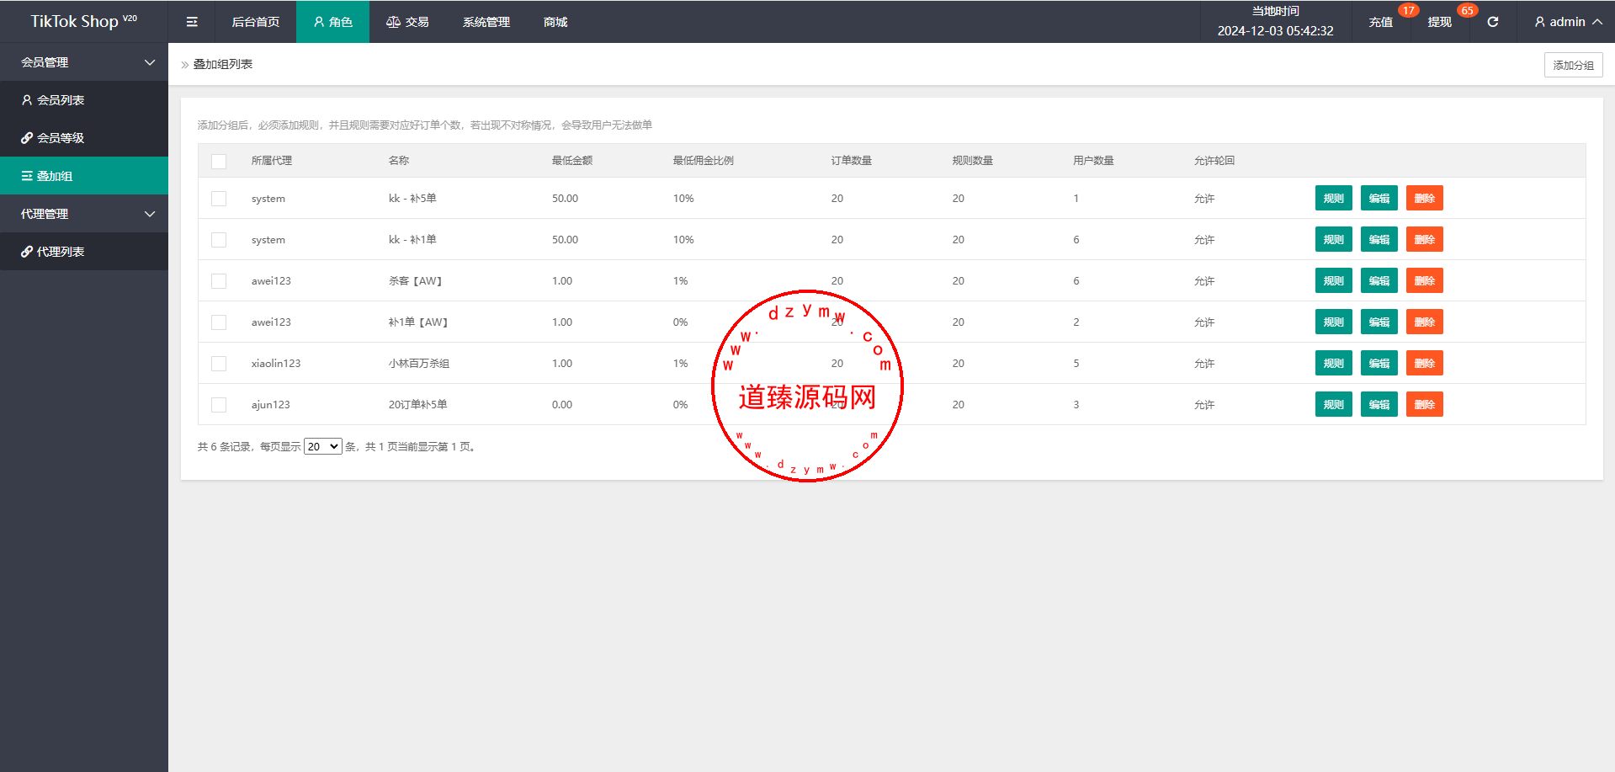Image resolution: width=1615 pixels, height=772 pixels.
Task: Collapse the 会员管理 sidebar section
Action: (x=84, y=62)
